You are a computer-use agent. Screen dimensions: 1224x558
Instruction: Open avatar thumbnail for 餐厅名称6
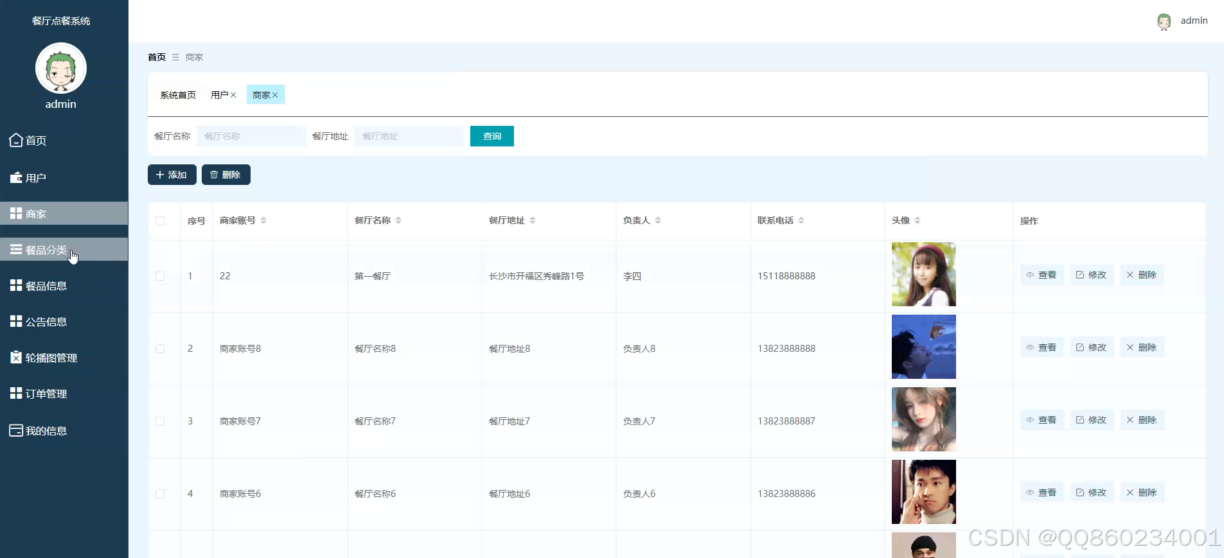pos(924,492)
